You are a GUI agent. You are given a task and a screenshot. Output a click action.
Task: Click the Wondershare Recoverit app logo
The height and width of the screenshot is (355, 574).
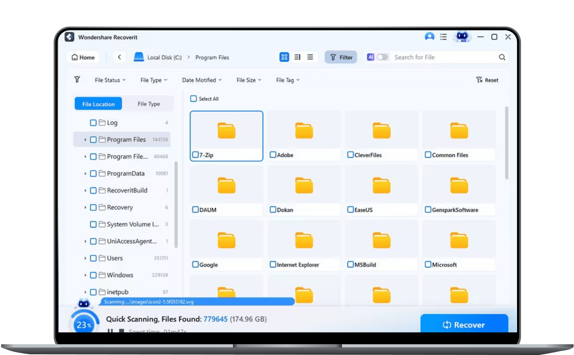[69, 37]
